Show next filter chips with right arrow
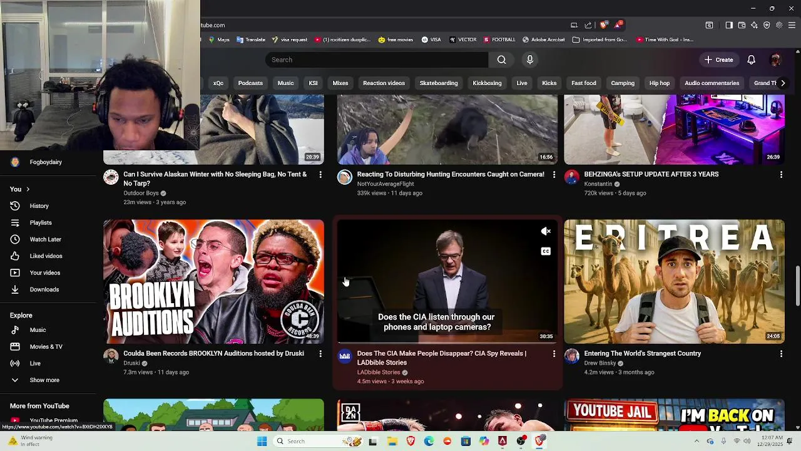The width and height of the screenshot is (801, 451). [783, 83]
